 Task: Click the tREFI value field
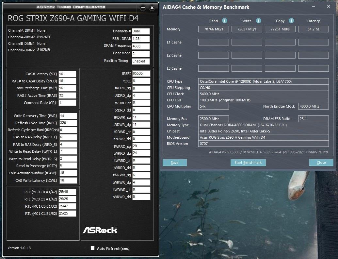141,73
